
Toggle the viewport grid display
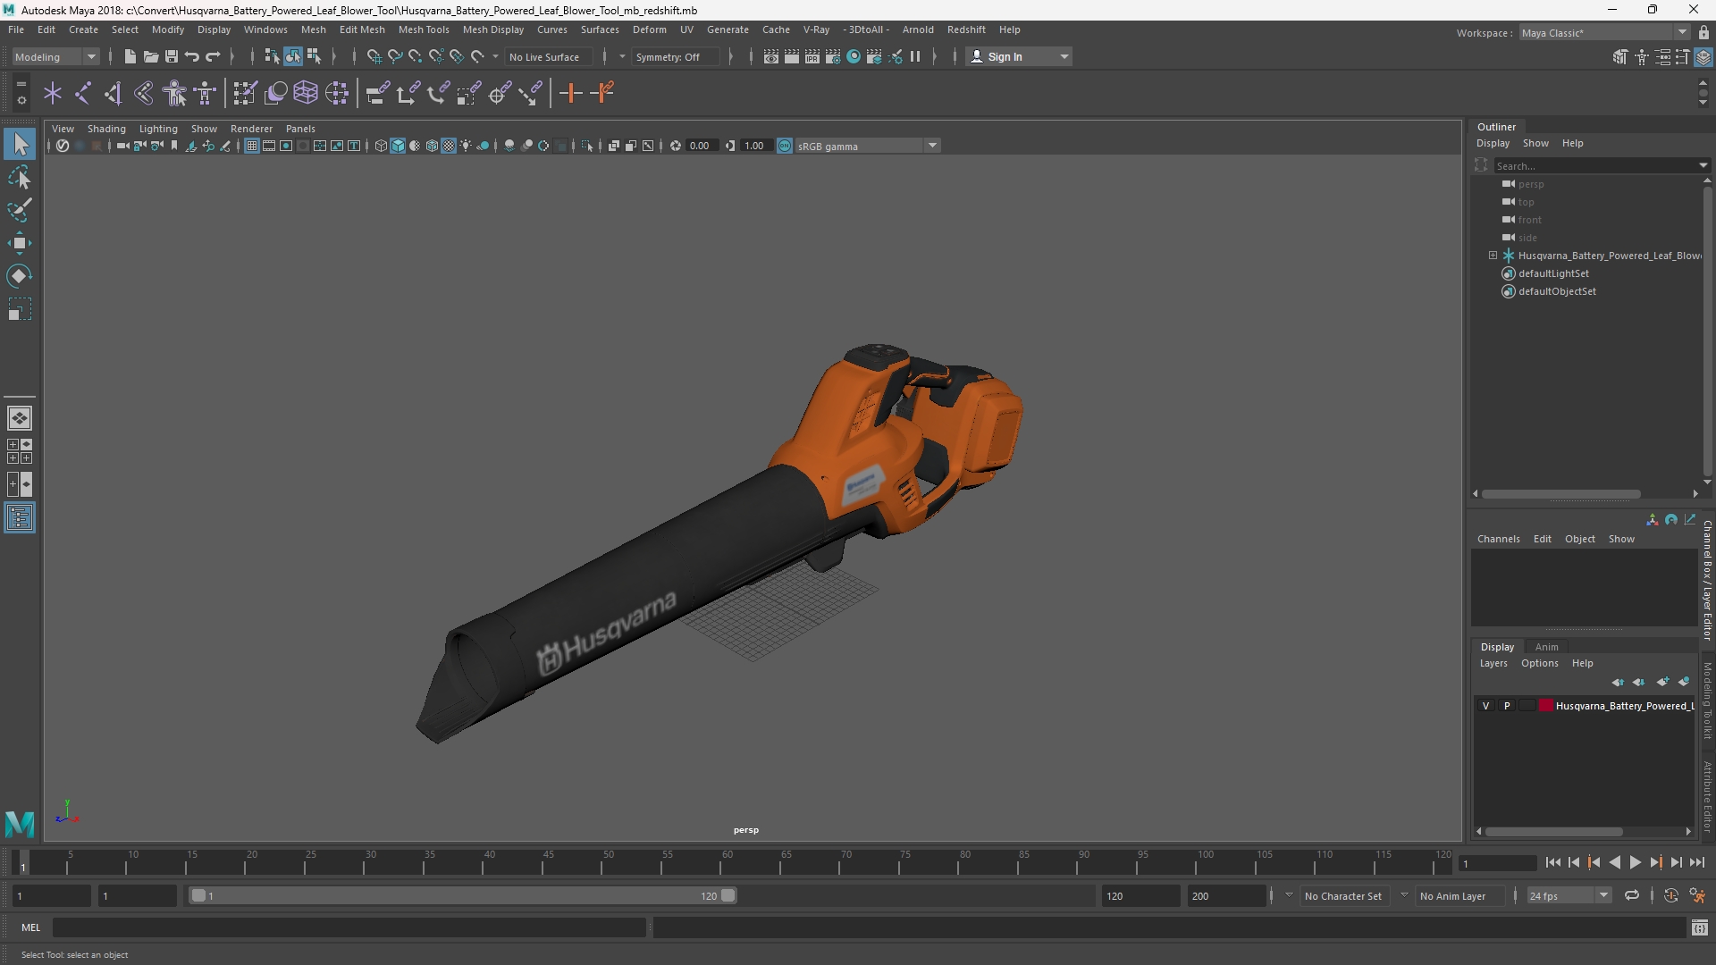coord(252,146)
